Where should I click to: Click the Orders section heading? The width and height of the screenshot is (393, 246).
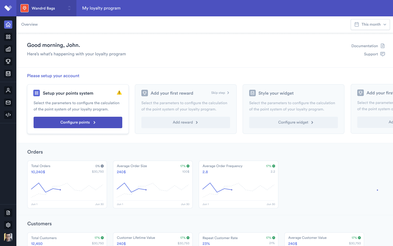point(35,152)
